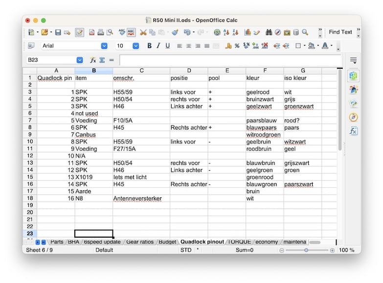Click the Find Text search field
383x283 pixels.
tap(340, 32)
